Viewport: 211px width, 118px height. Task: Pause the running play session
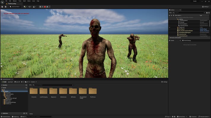pyautogui.click(x=40, y=7)
